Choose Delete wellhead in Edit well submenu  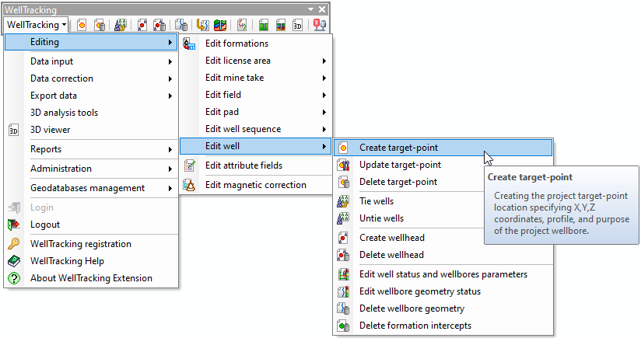click(443, 255)
